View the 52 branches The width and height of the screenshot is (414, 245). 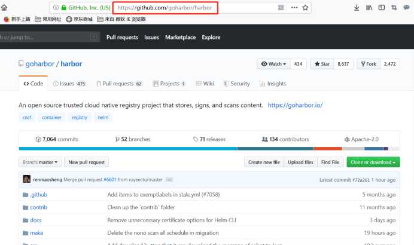133,139
